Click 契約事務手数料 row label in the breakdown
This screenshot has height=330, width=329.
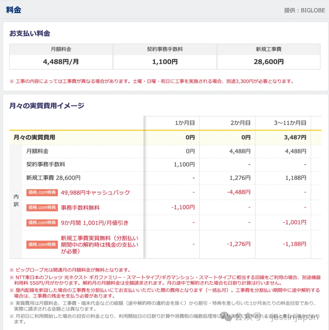46,164
